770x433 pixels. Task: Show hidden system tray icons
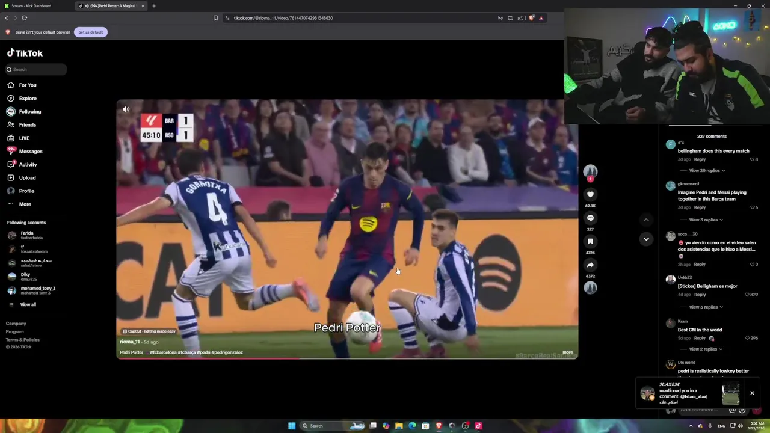691,426
